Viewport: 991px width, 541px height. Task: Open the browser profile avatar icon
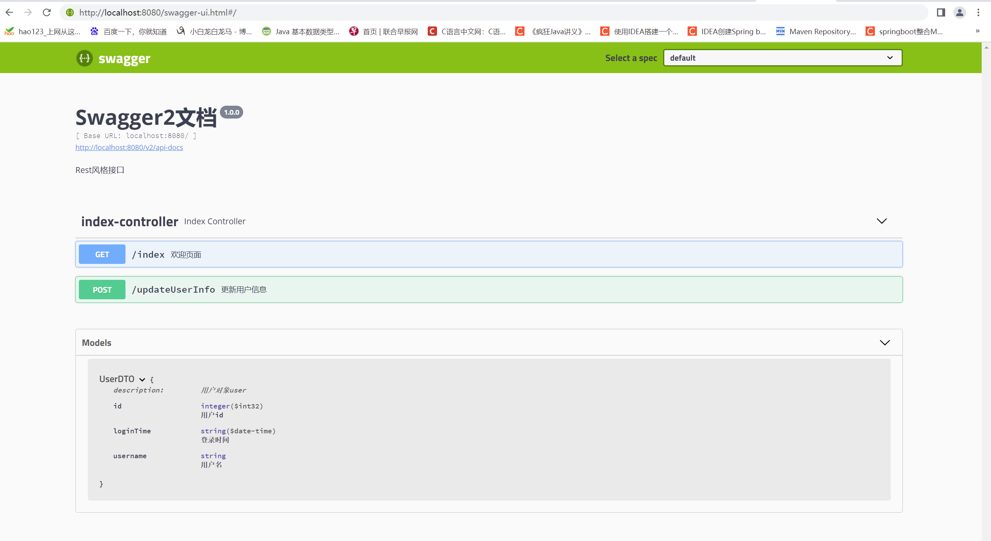[959, 12]
